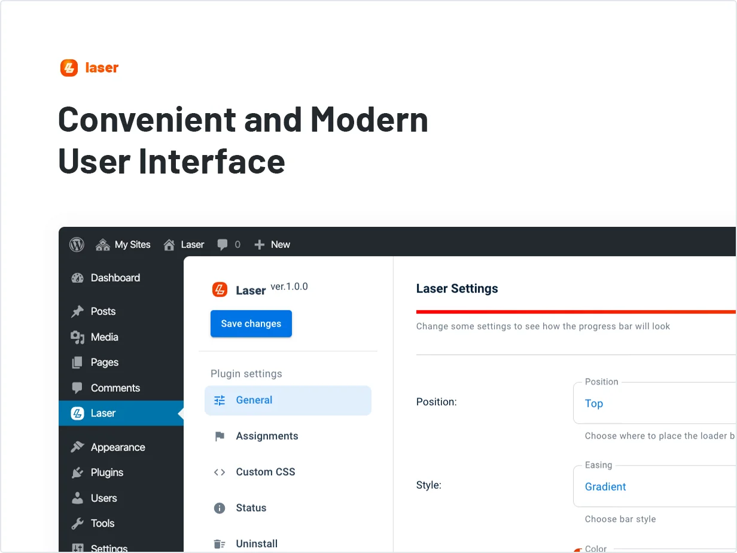Click the New plus icon

pyautogui.click(x=259, y=244)
